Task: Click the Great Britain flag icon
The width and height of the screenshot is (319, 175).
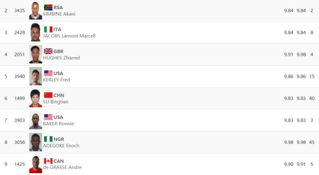Action: click(x=48, y=51)
